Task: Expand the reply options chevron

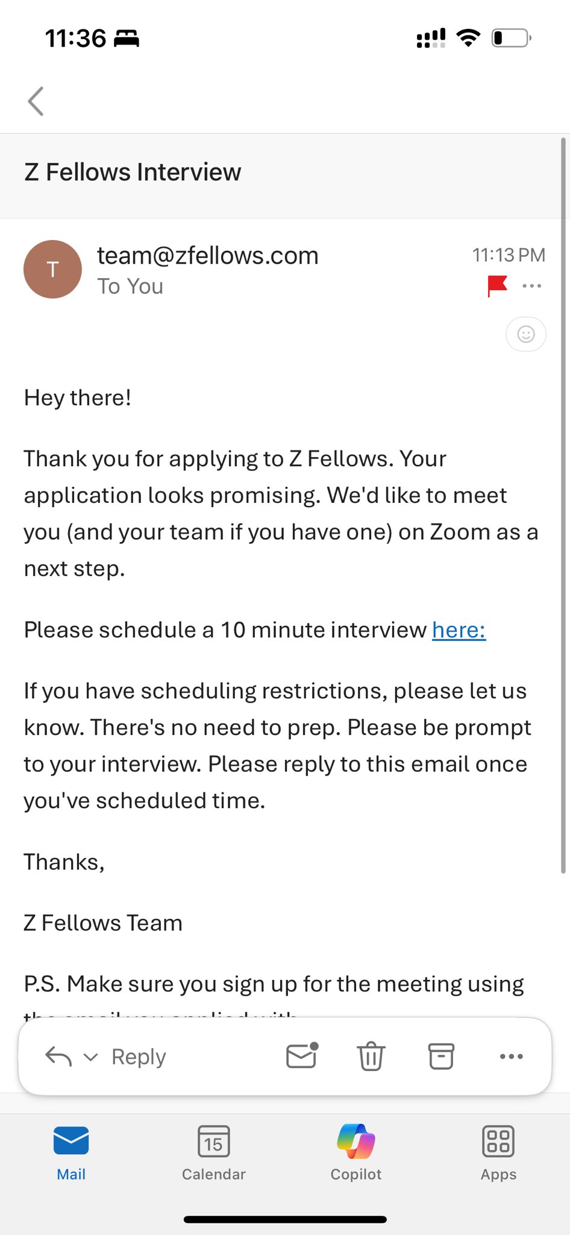Action: pyautogui.click(x=90, y=1057)
